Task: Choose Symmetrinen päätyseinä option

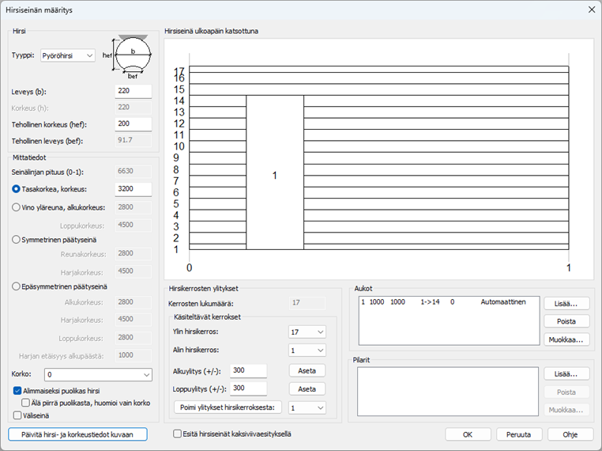Action: click(x=17, y=239)
